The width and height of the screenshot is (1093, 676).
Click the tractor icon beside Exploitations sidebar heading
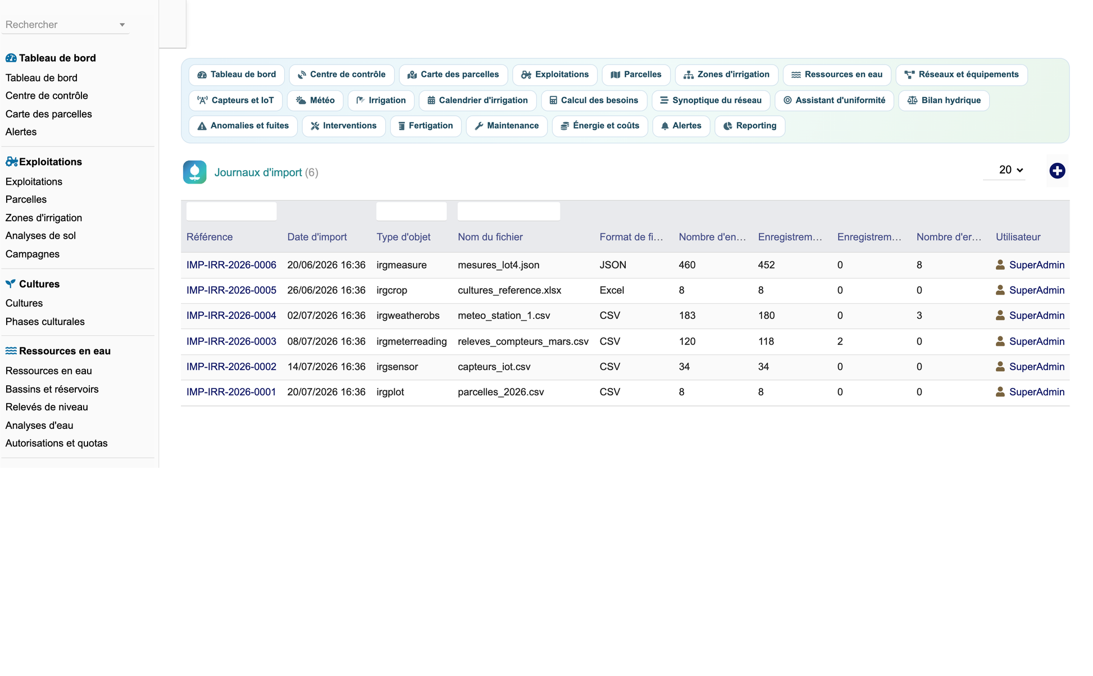click(x=11, y=162)
